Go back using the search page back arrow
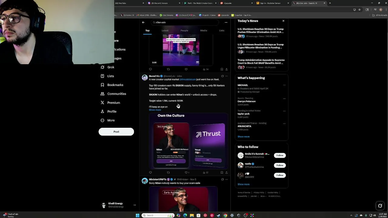388x218 pixels. click(x=143, y=22)
